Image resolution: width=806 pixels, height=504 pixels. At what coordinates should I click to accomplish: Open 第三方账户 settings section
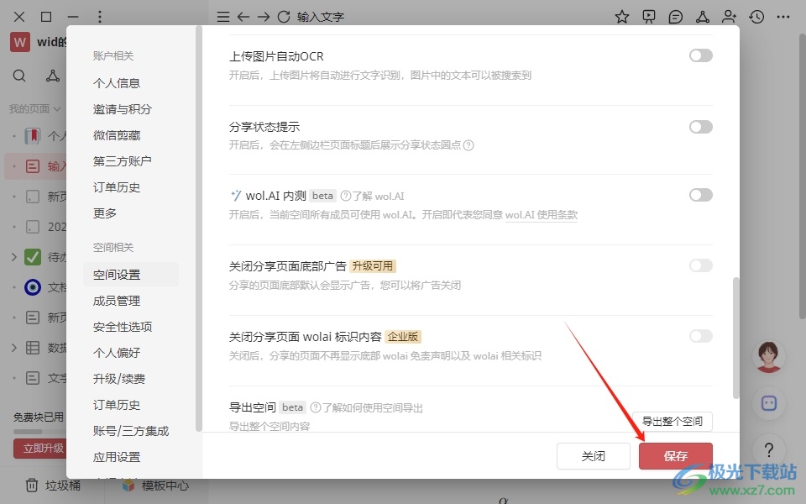(123, 161)
